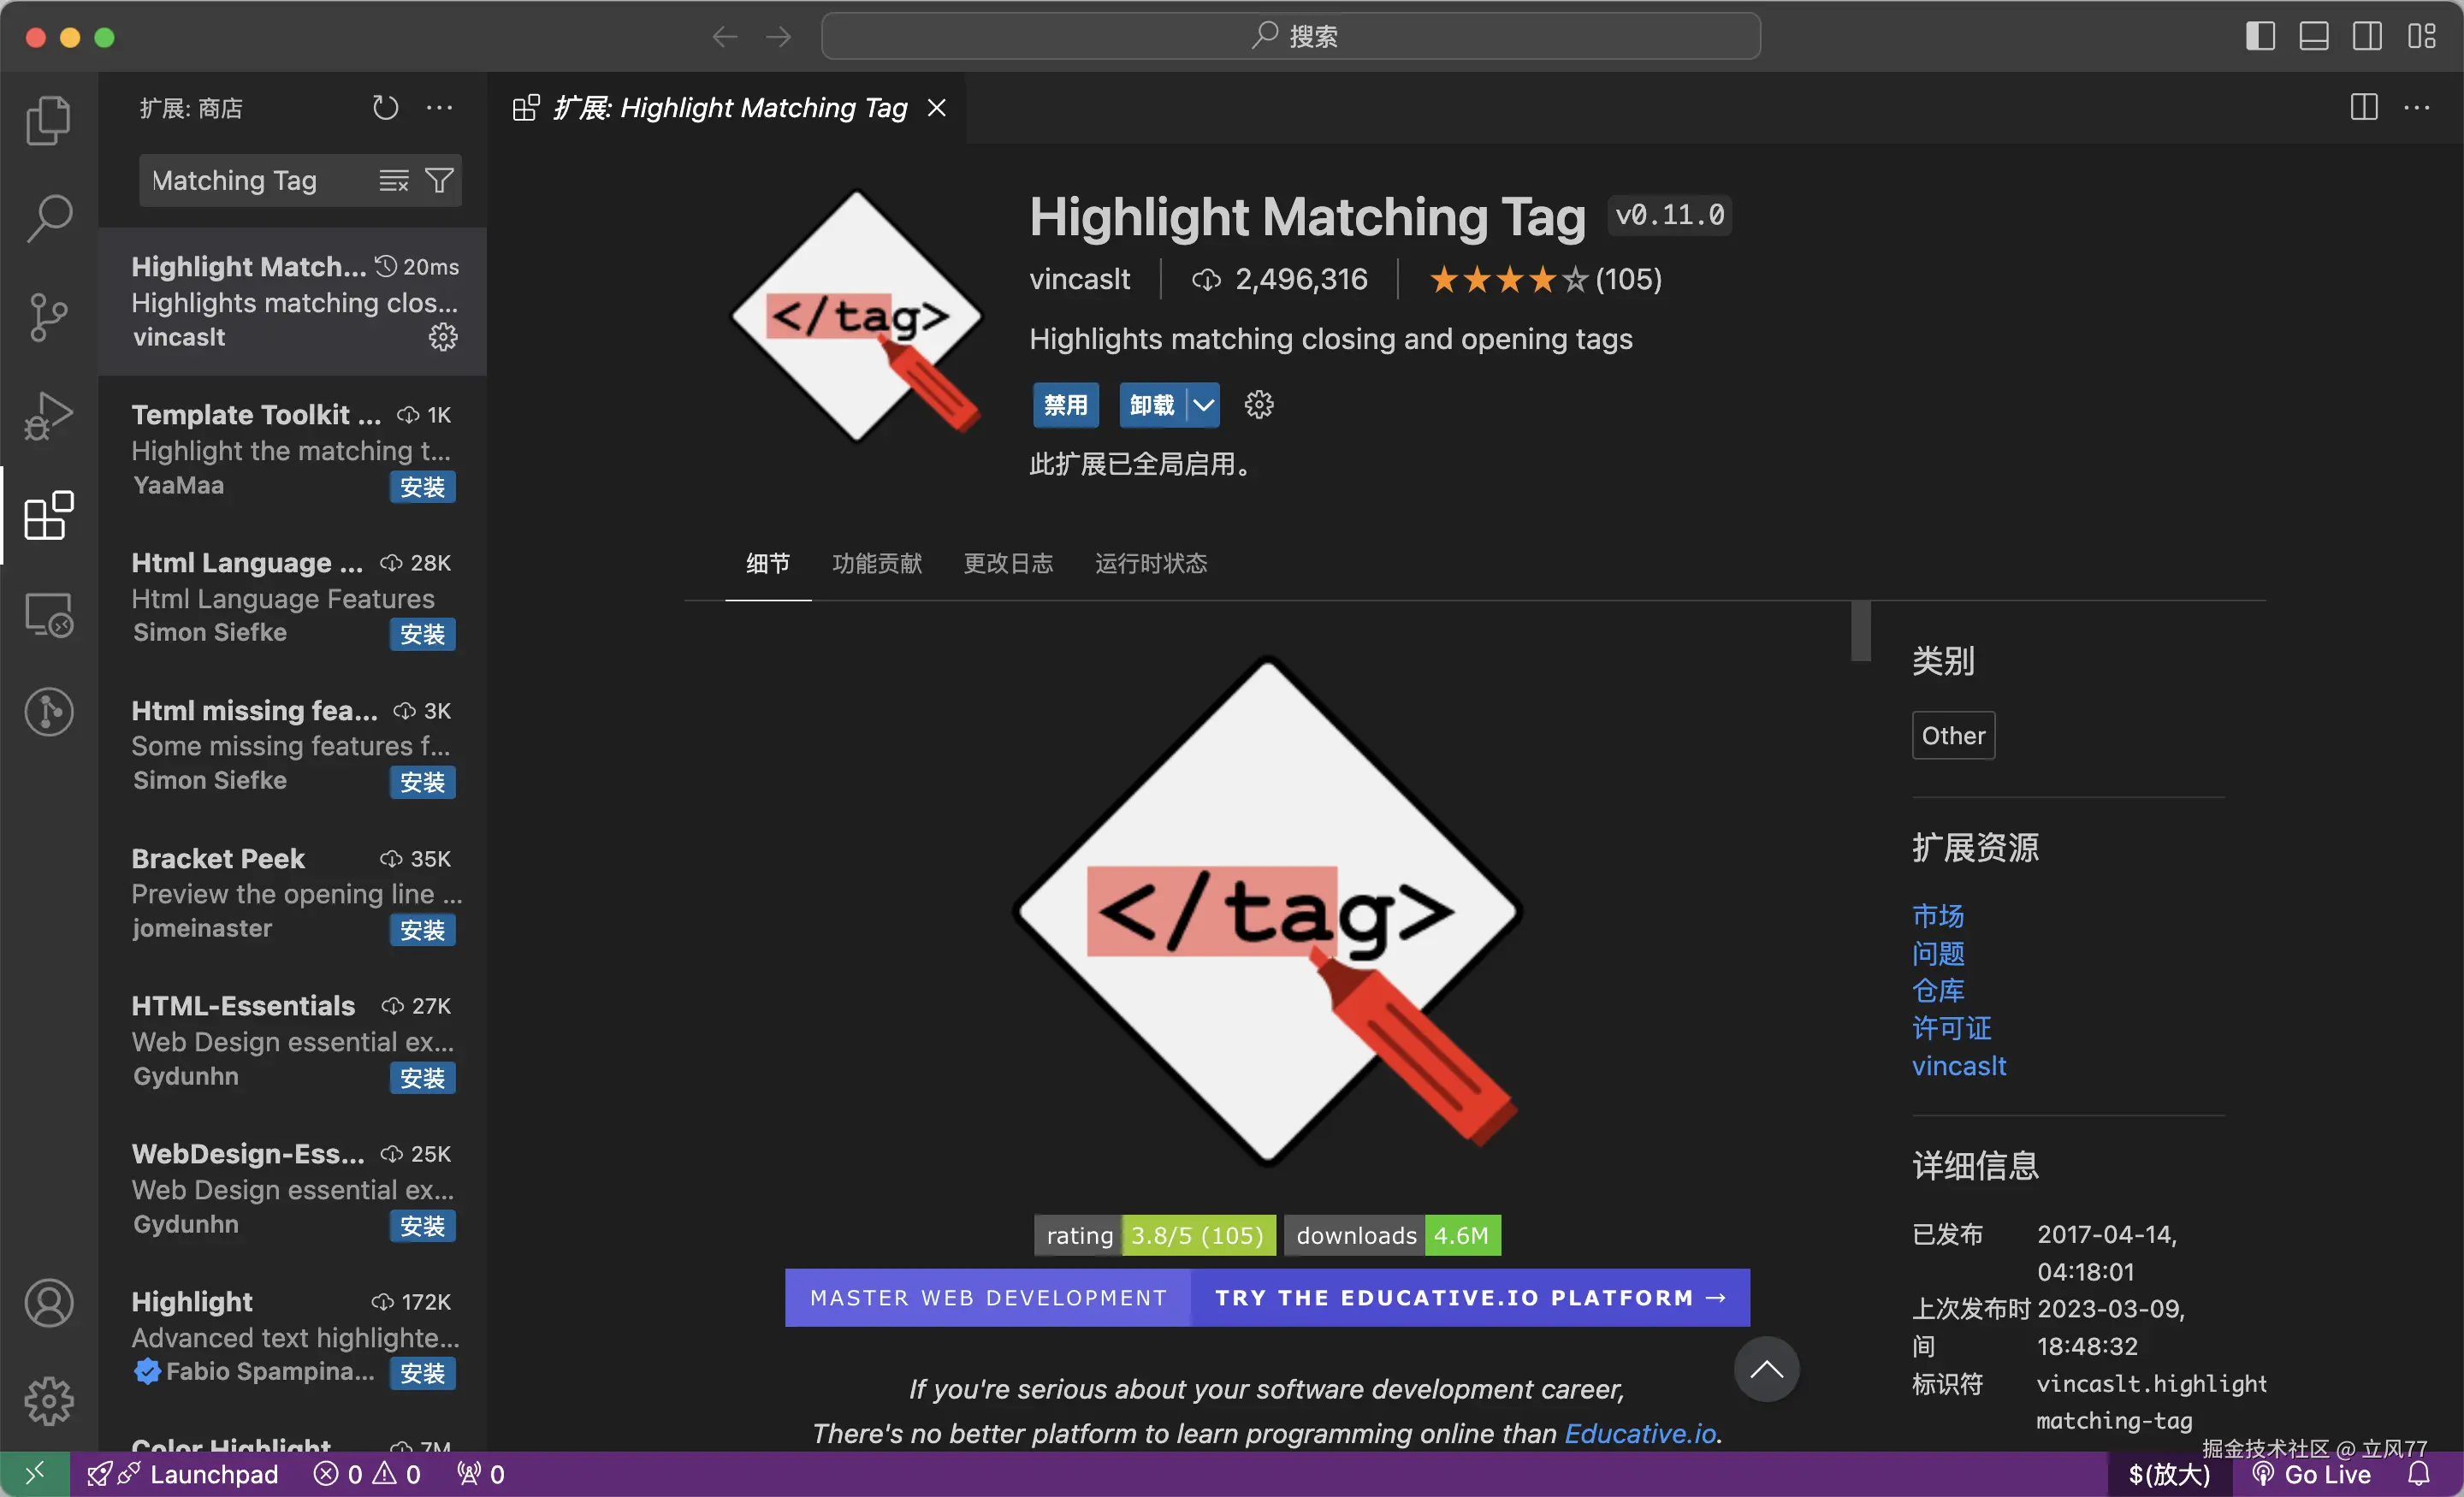Open the Search view in activity bar
Image resolution: width=2464 pixels, height=1497 pixels.
point(48,218)
